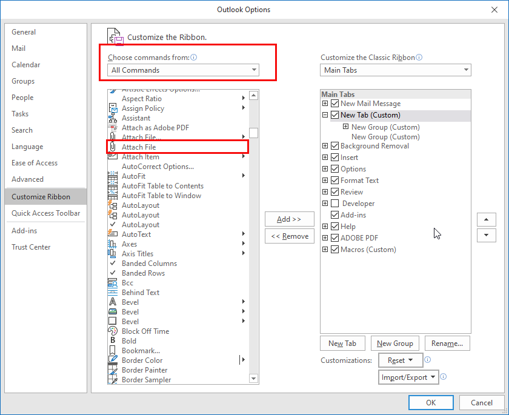Click the AutoText icon
509x415 pixels.
[113, 234]
